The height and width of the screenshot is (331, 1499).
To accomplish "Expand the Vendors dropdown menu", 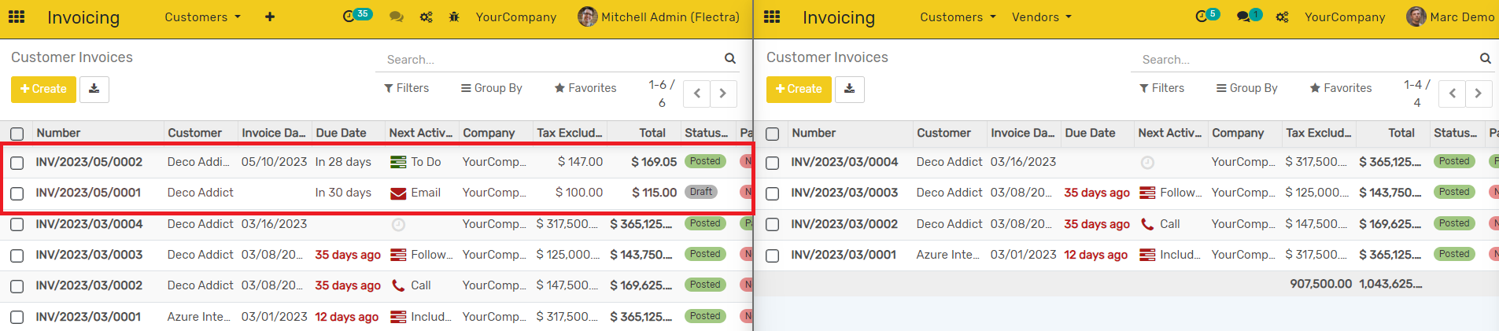I will pyautogui.click(x=1041, y=17).
